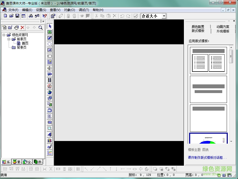Click the context help arrow-question icon
The width and height of the screenshot is (238, 179).
44,16
